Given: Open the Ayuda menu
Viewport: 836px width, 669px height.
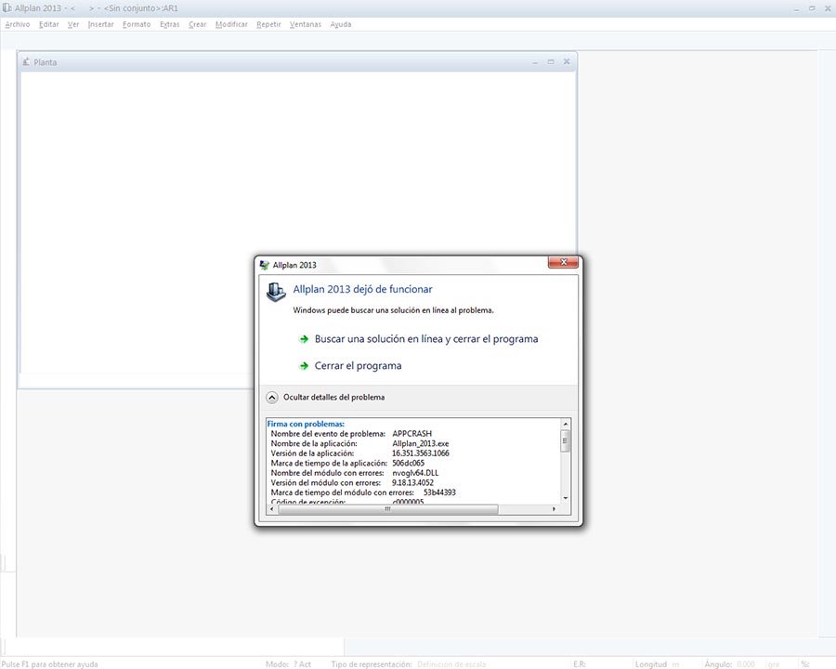Looking at the screenshot, I should pyautogui.click(x=341, y=24).
